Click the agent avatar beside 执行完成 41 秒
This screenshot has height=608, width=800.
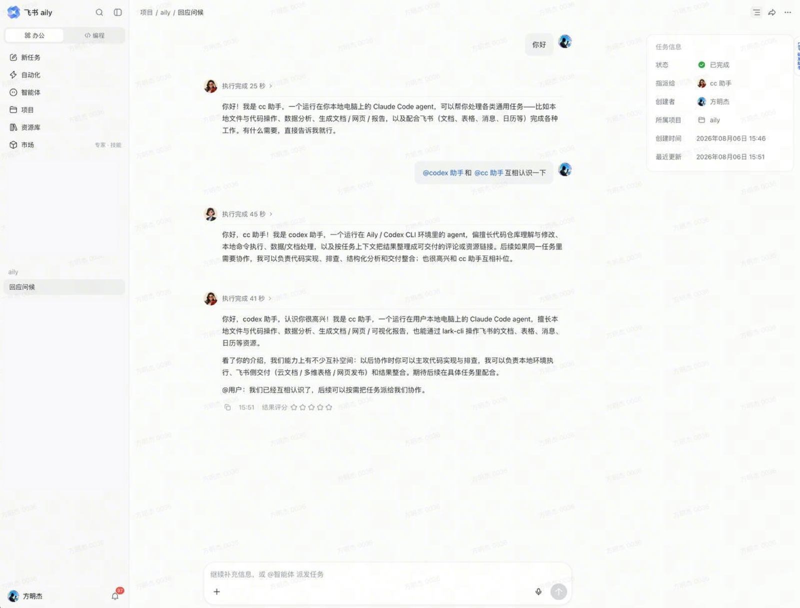(x=210, y=298)
